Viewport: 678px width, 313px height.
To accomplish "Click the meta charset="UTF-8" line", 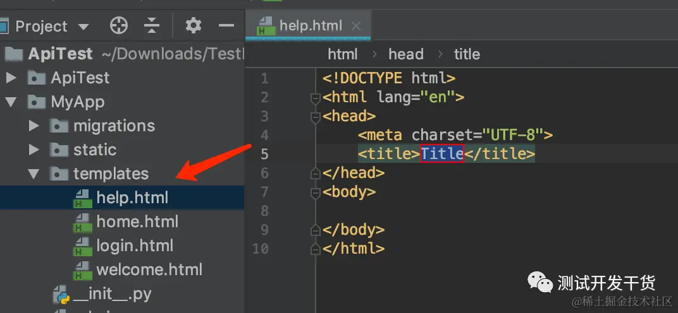I will (456, 136).
